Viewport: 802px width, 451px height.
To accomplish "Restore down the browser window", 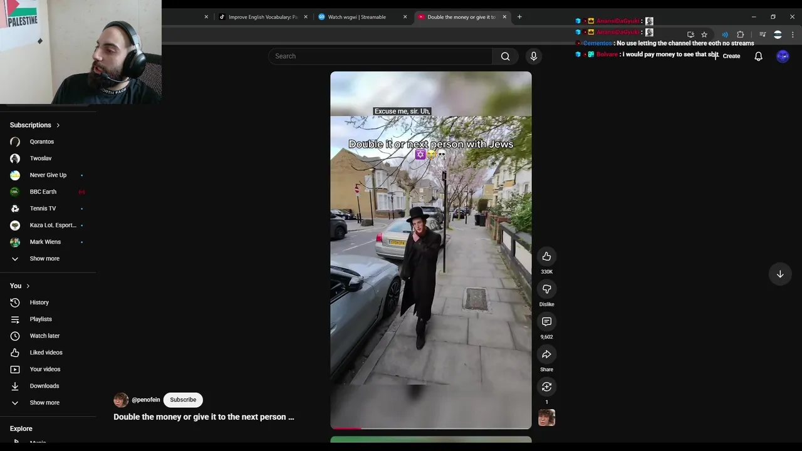I will tap(773, 17).
